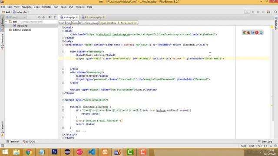Select input#txtEmail.form-control breadcrumb
Image resolution: width=278 pixels, height=156 pixels.
pos(118,23)
